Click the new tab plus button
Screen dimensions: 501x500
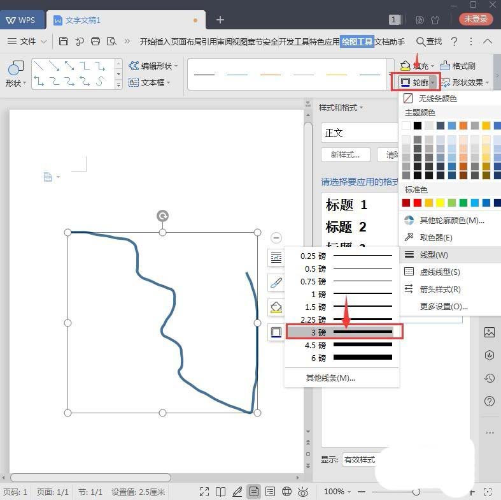click(x=220, y=20)
